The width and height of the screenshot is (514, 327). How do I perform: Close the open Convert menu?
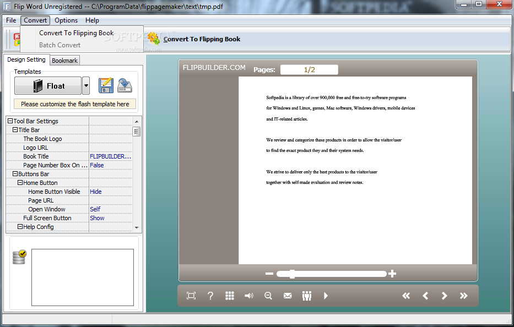pos(35,20)
